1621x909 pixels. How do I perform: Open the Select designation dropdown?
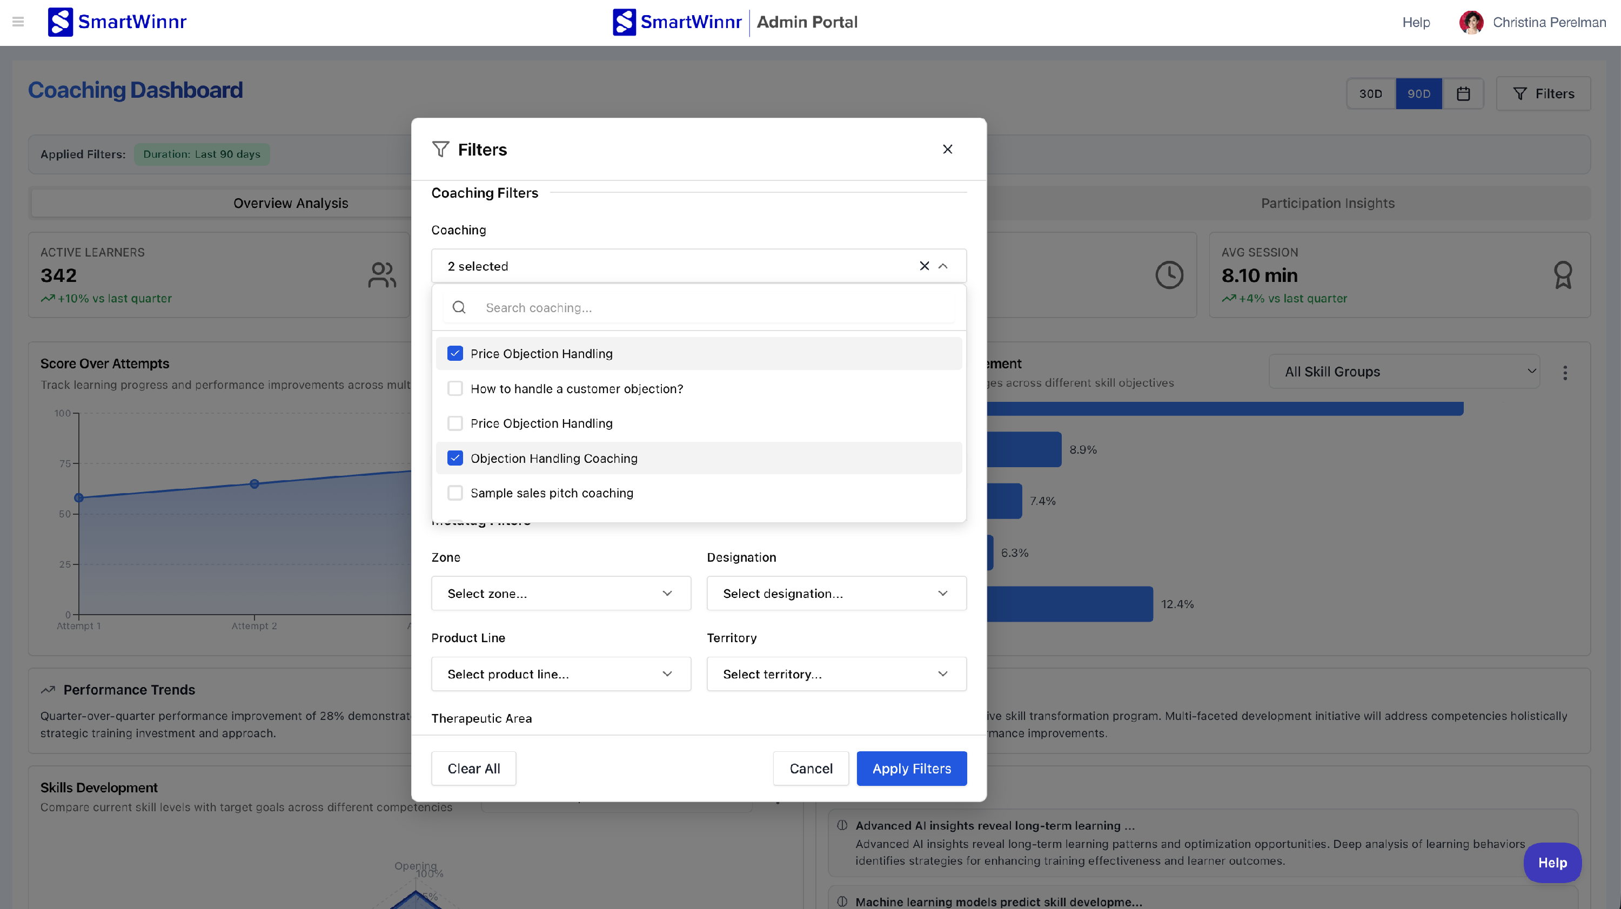(x=836, y=593)
